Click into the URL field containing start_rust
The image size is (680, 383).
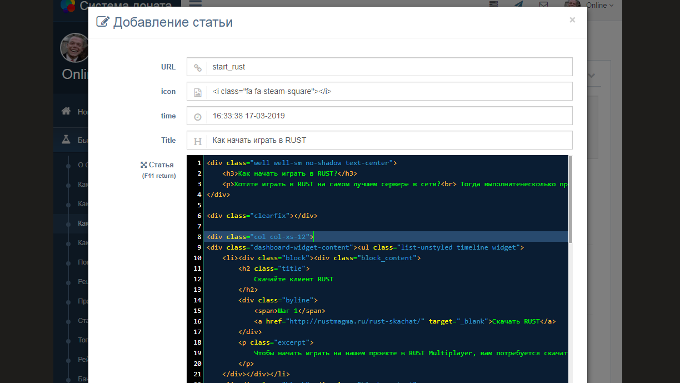tap(389, 67)
